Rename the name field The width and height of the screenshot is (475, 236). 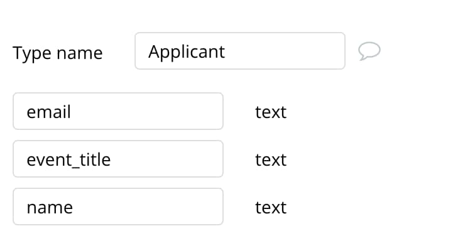pyautogui.click(x=118, y=206)
